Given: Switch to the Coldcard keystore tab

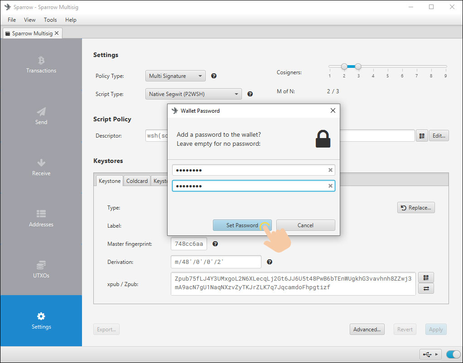Looking at the screenshot, I should click(x=136, y=181).
